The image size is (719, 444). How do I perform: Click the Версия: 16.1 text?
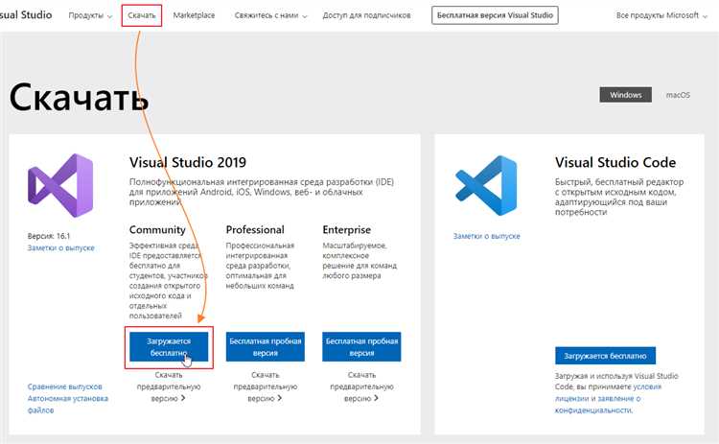coord(49,236)
